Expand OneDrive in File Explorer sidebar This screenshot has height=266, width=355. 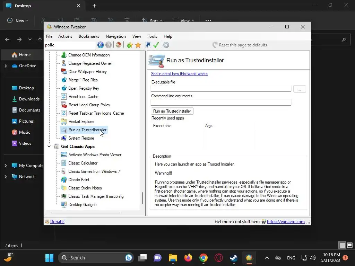[x=6, y=66]
